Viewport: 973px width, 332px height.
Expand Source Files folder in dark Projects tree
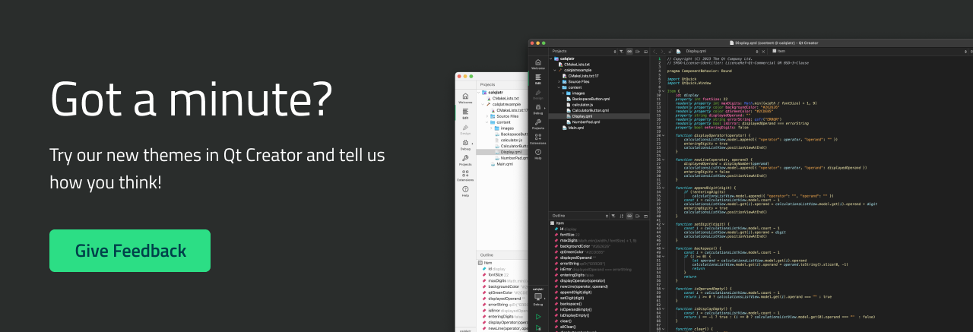click(559, 82)
